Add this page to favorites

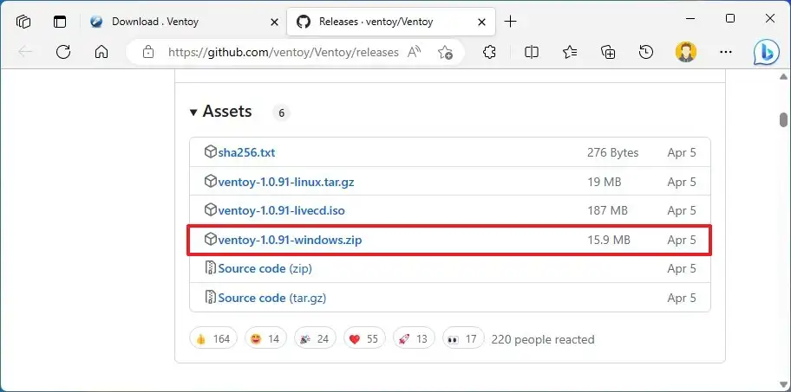445,52
